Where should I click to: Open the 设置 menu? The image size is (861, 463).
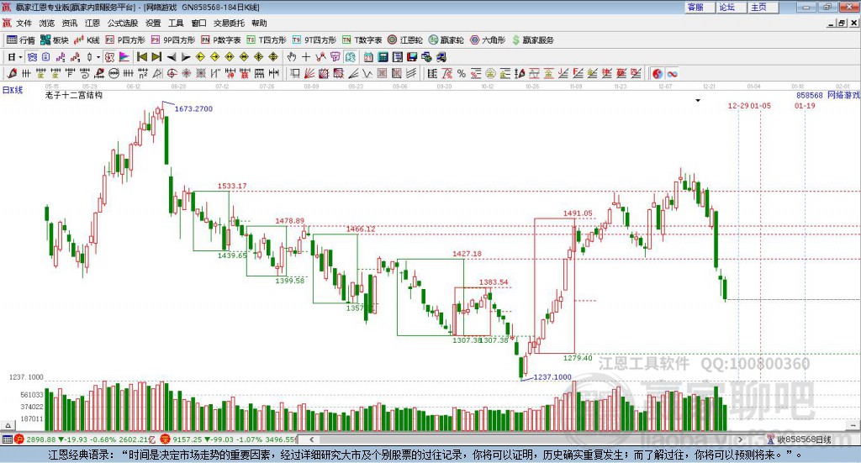tap(153, 23)
